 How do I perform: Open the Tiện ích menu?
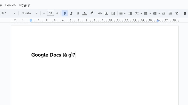click(x=10, y=5)
